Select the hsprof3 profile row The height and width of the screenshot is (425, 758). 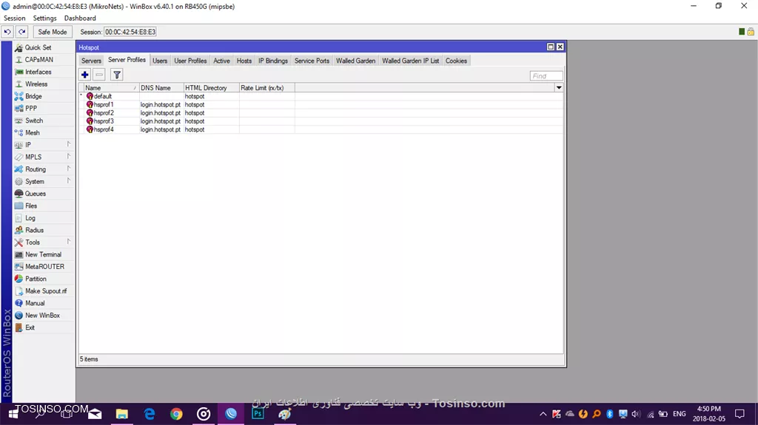(x=321, y=121)
